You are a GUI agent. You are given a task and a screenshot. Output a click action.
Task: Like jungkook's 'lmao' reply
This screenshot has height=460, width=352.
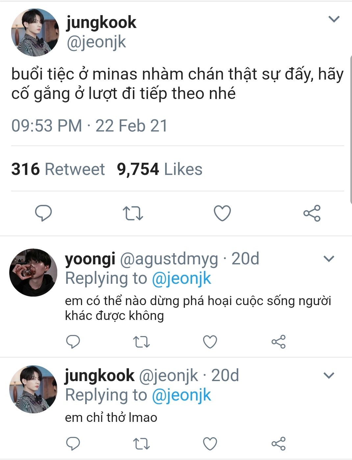210,444
